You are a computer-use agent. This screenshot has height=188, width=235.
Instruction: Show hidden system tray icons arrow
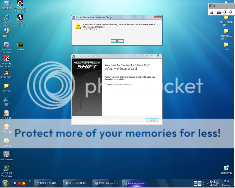(208, 183)
